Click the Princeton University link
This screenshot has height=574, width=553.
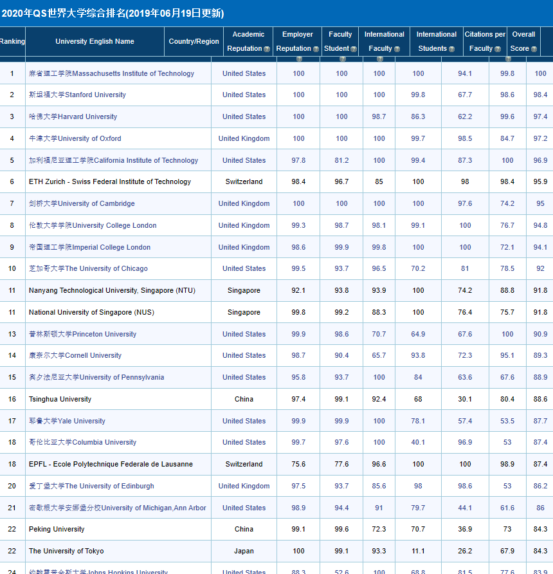click(x=82, y=335)
